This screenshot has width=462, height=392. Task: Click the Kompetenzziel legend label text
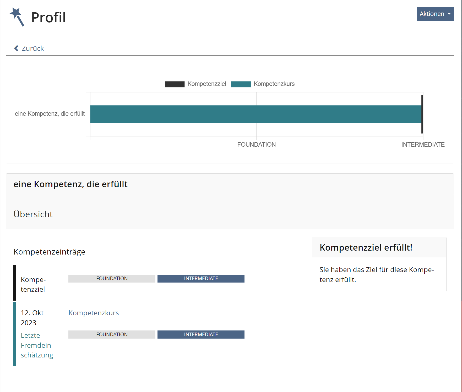click(x=206, y=84)
